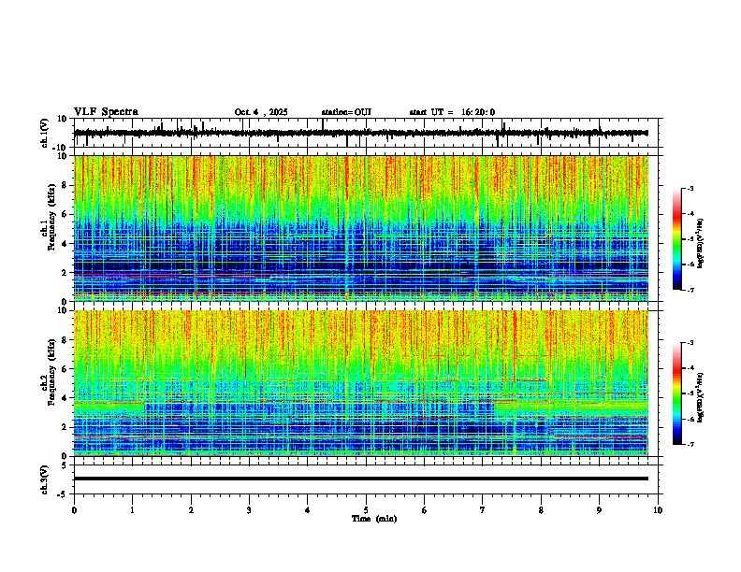Select the date text "Oct. 4 , 2025"

[261, 112]
